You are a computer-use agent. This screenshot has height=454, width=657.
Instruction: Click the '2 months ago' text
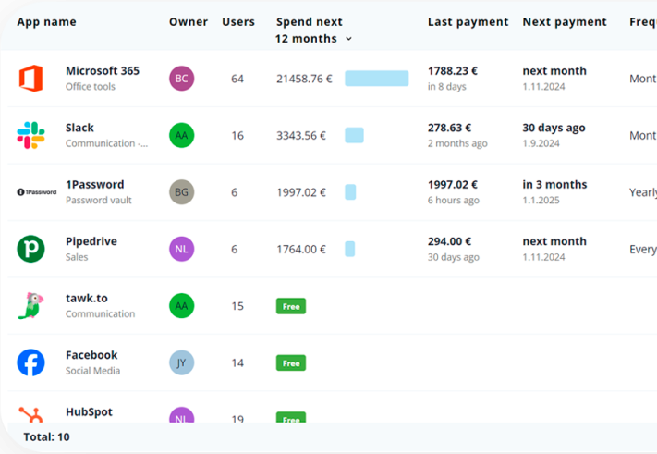[x=457, y=143]
